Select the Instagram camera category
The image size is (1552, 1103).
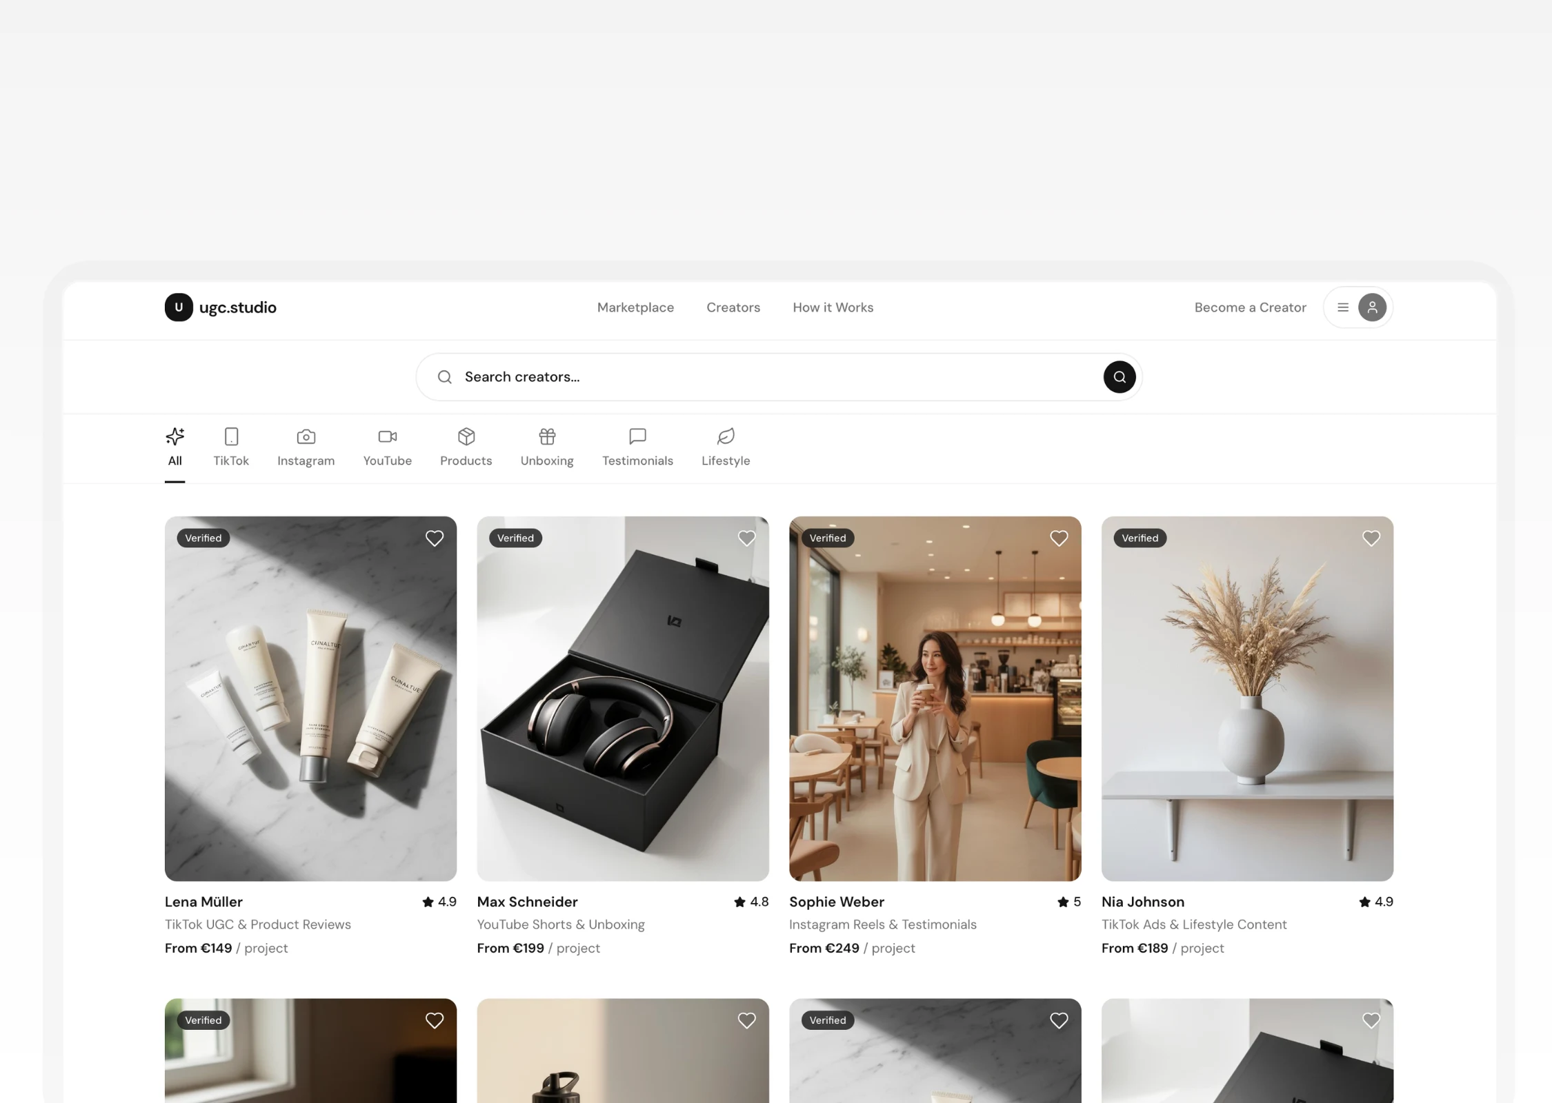pyautogui.click(x=306, y=436)
